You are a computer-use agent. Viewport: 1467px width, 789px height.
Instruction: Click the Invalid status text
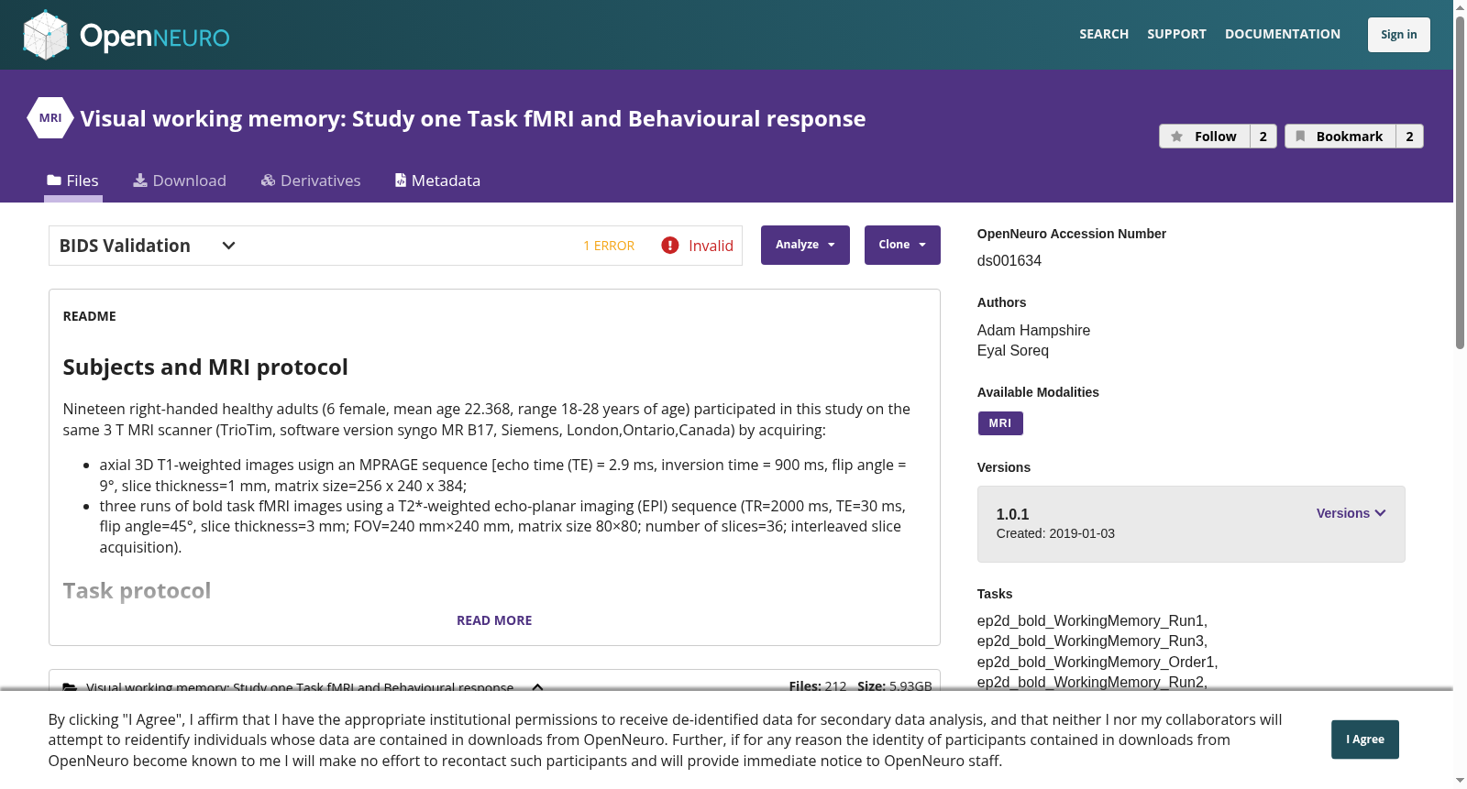(x=711, y=246)
